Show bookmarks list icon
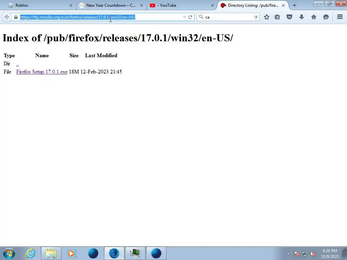The height and width of the screenshot is (260, 347). (277, 17)
